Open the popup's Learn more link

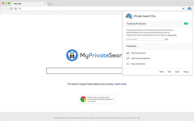(x=172, y=35)
